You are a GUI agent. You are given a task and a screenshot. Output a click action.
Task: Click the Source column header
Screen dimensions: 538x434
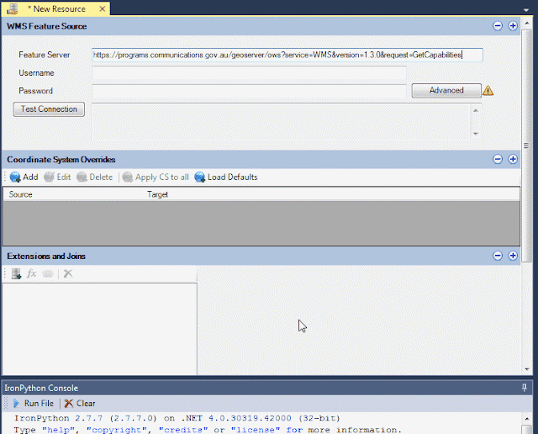coord(73,194)
